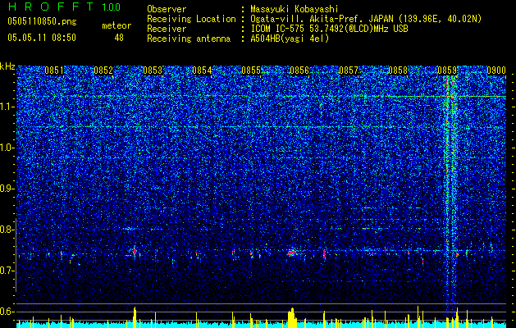Screen dimensions: 516x328
Task: Click the kHz axis unit label
Action: pyautogui.click(x=7, y=66)
